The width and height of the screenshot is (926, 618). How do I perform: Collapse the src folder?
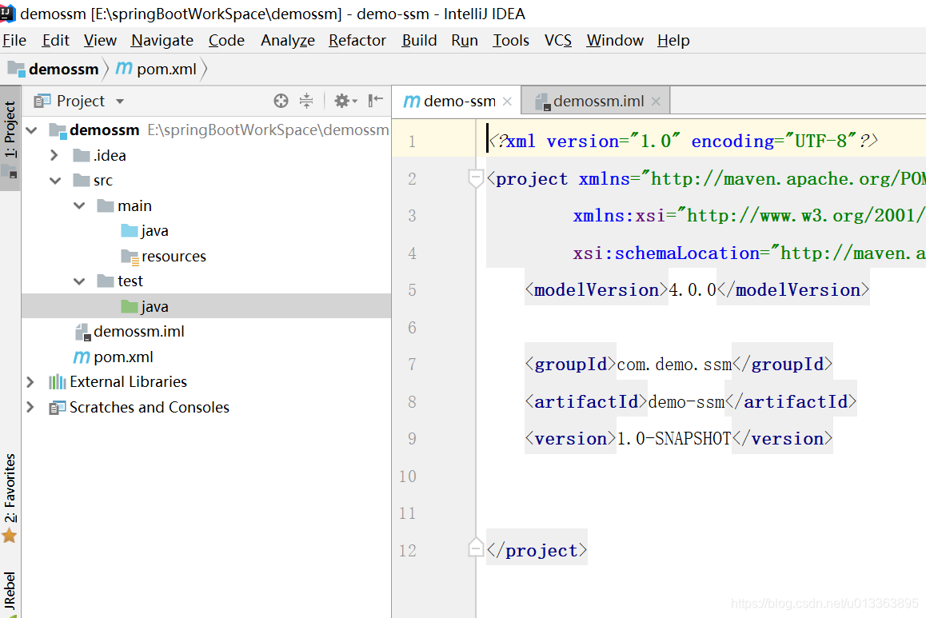[55, 181]
